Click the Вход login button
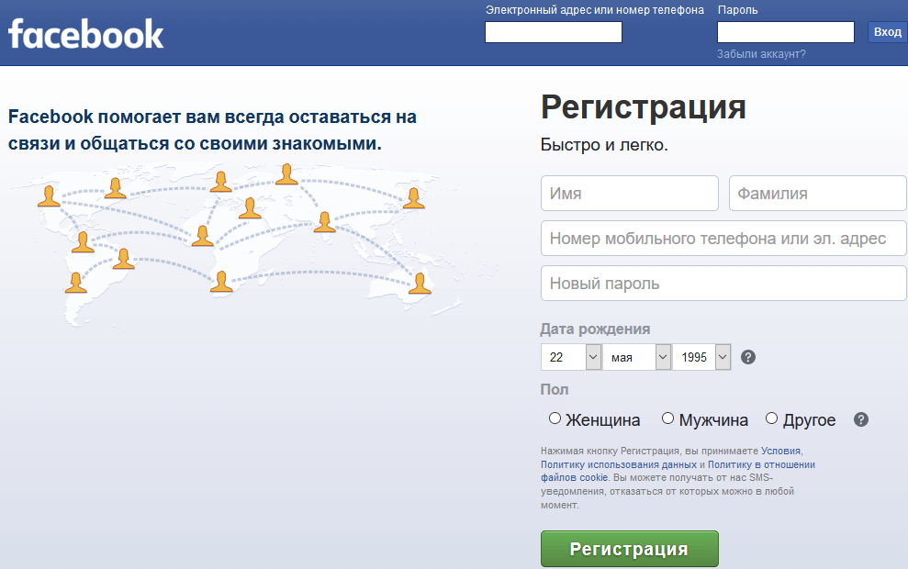The image size is (908, 569). pyautogui.click(x=887, y=32)
